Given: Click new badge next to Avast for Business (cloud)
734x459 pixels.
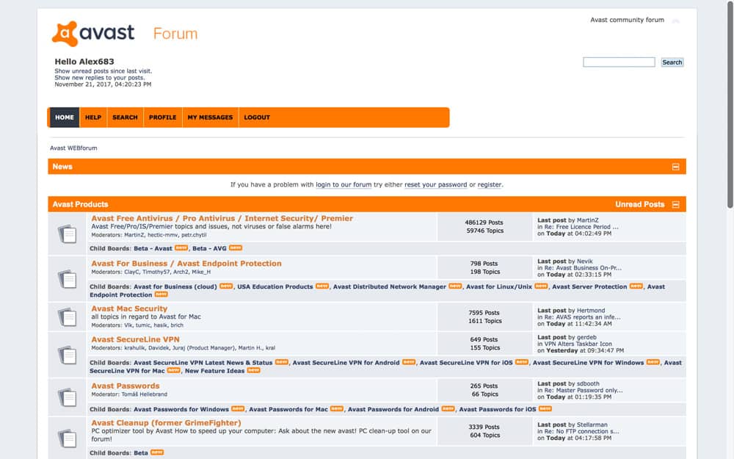Looking at the screenshot, I should pos(226,286).
